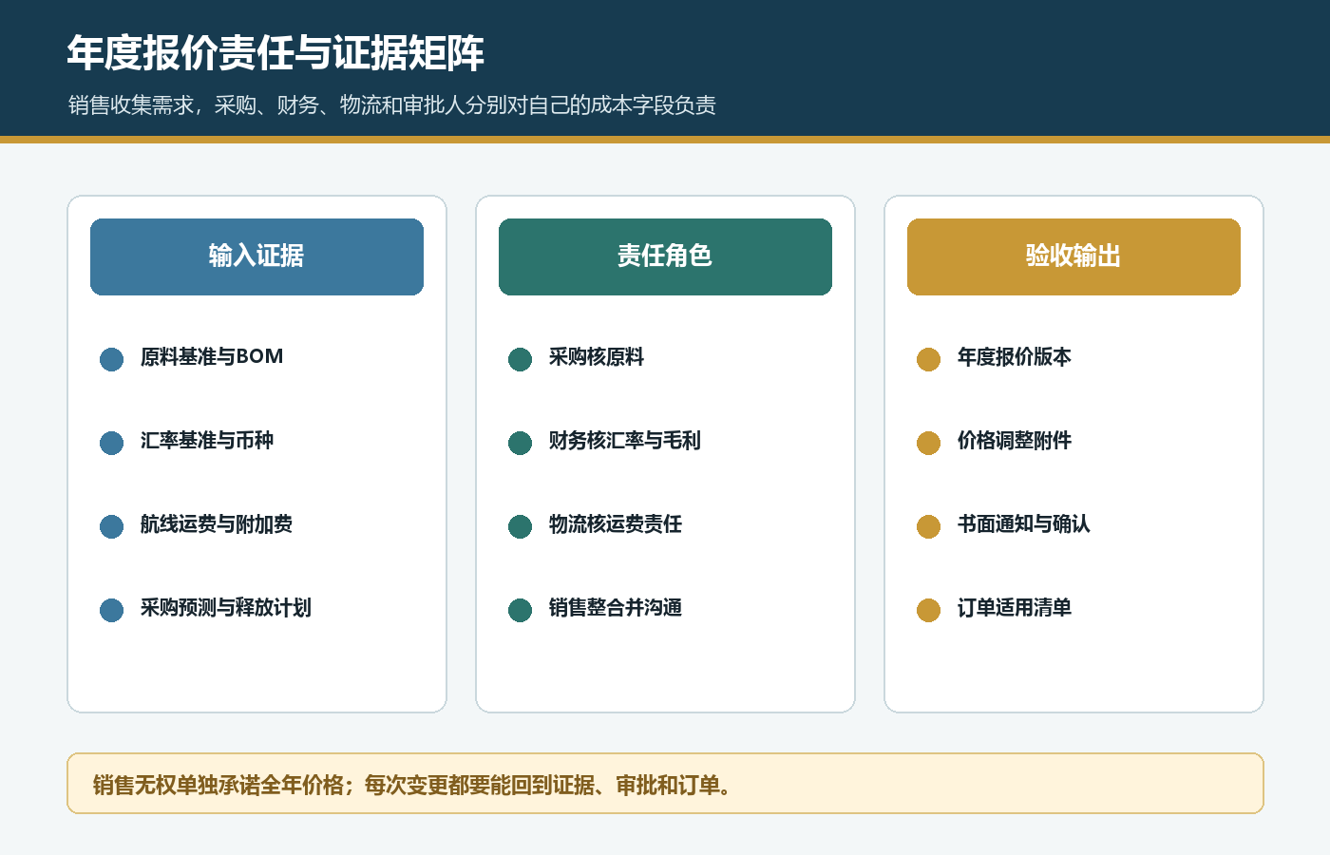The width and height of the screenshot is (1330, 855).
Task: Select the 销售整合并沟通 item text
Action: (x=616, y=608)
